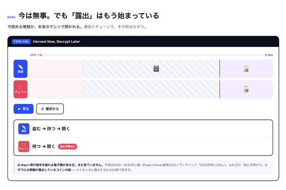Viewport: 286px width, 190px height.
Task: Click the Q-Day marker label
Action: [x=269, y=55]
